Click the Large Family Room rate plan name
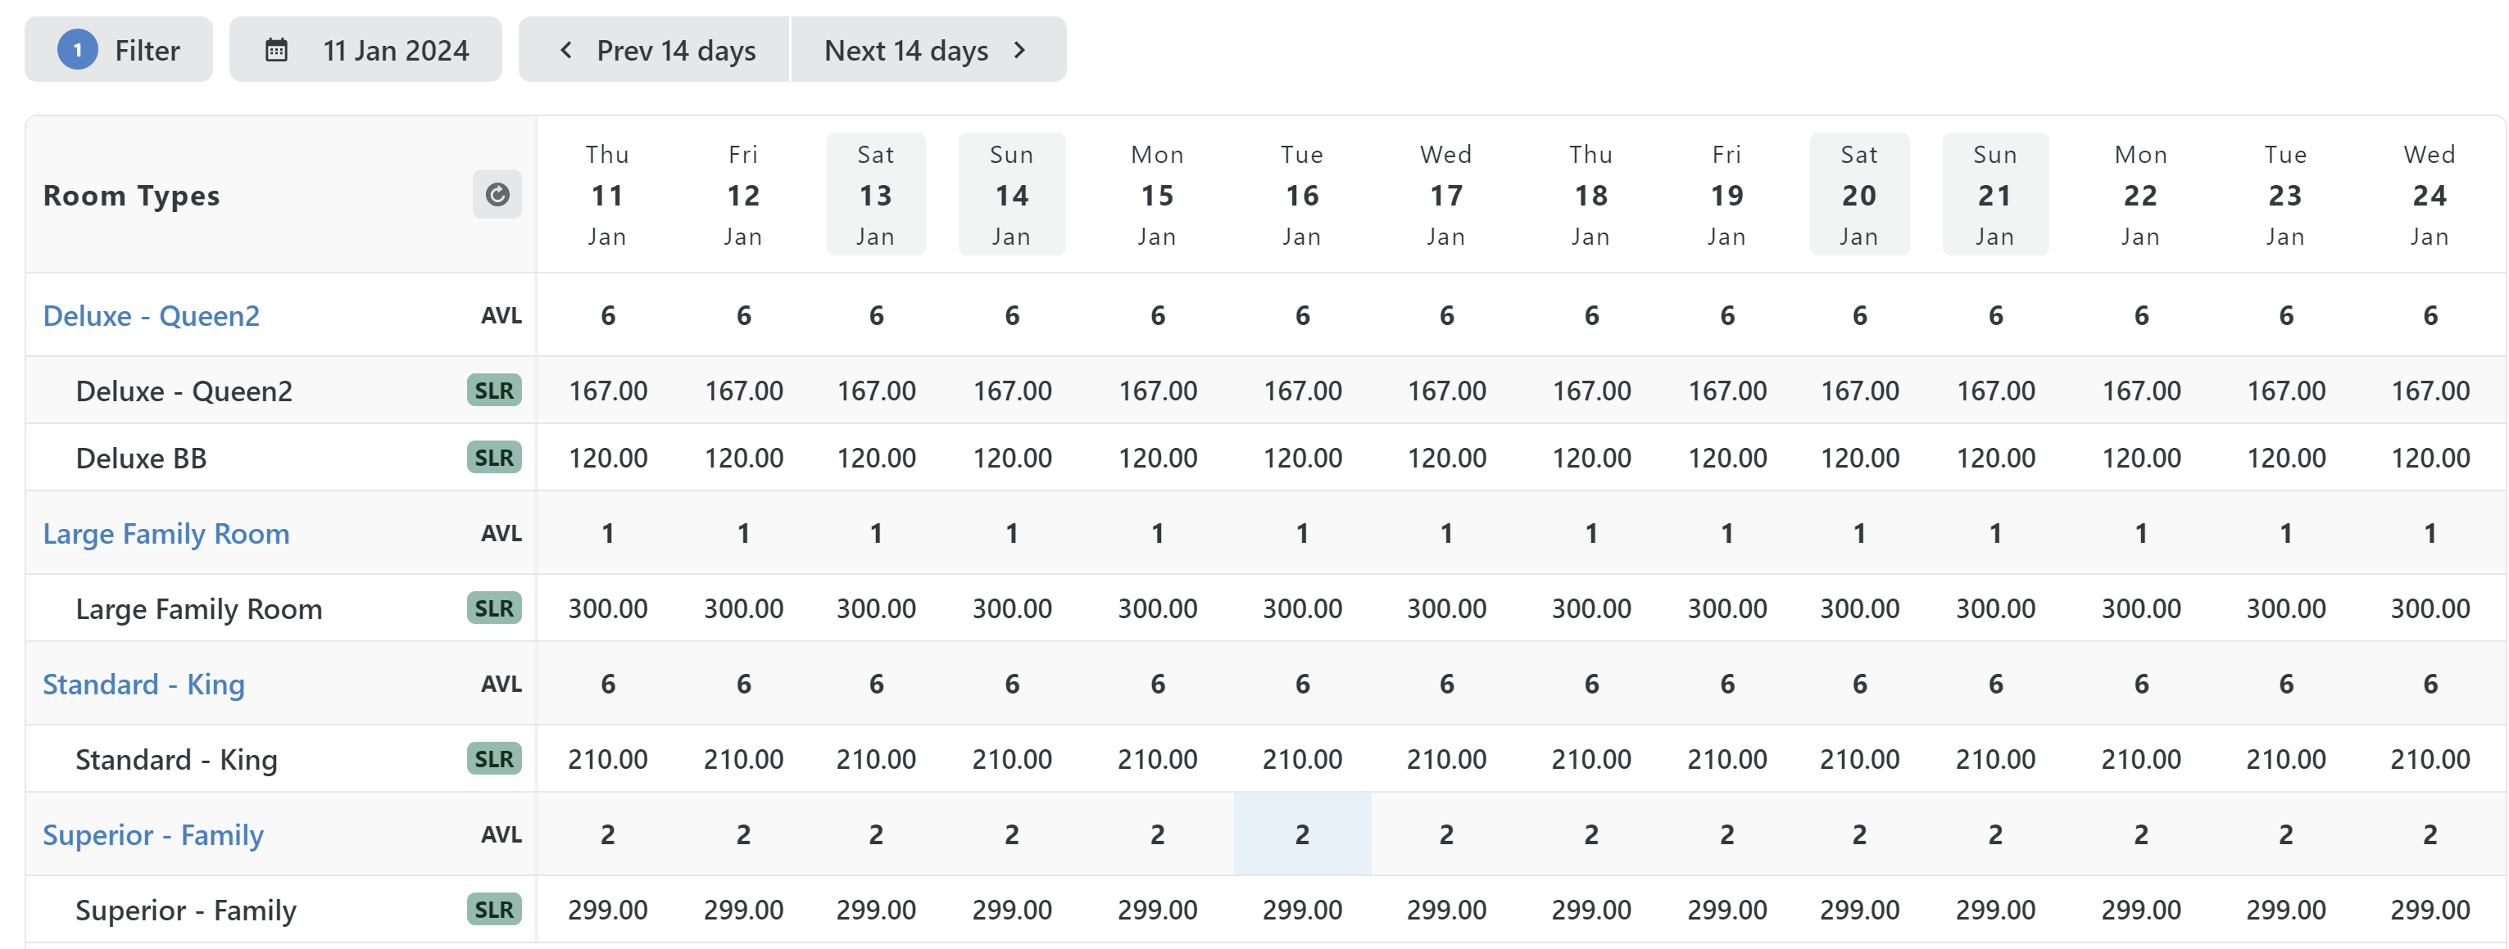Viewport: 2509px width, 949px height. point(198,609)
